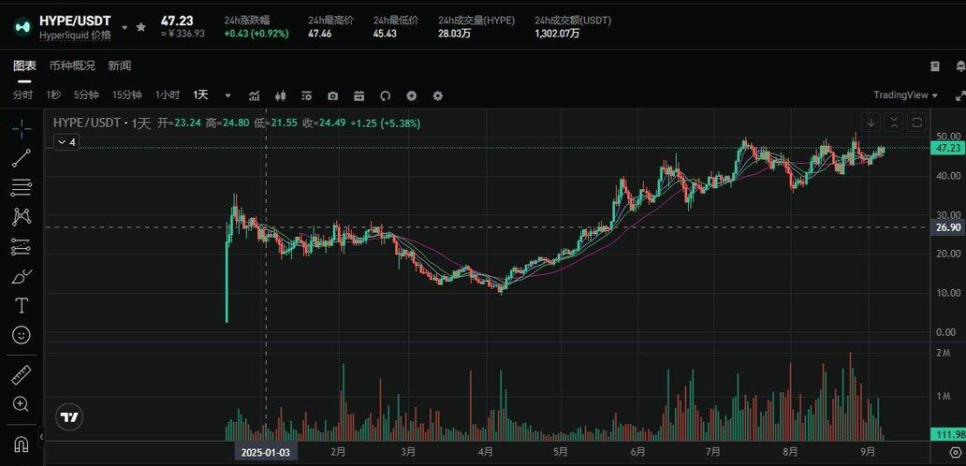Screen dimensions: 966x466
Task: Open the price range measurement tool
Action: [22, 247]
